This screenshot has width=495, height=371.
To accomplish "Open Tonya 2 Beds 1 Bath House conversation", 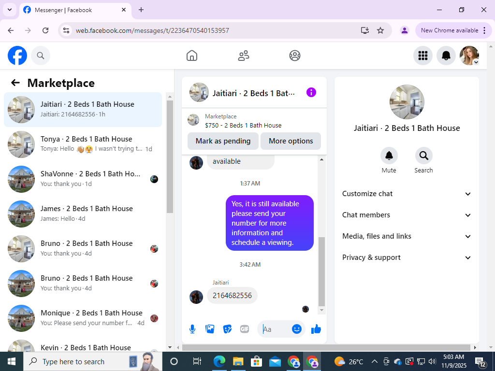I will (x=83, y=144).
